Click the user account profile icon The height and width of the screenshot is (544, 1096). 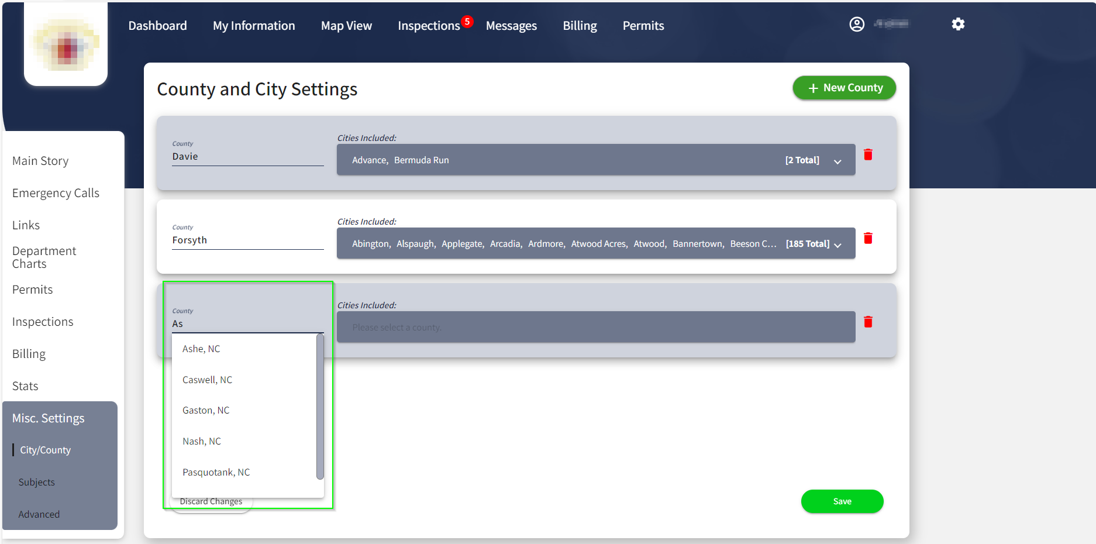coord(856,24)
